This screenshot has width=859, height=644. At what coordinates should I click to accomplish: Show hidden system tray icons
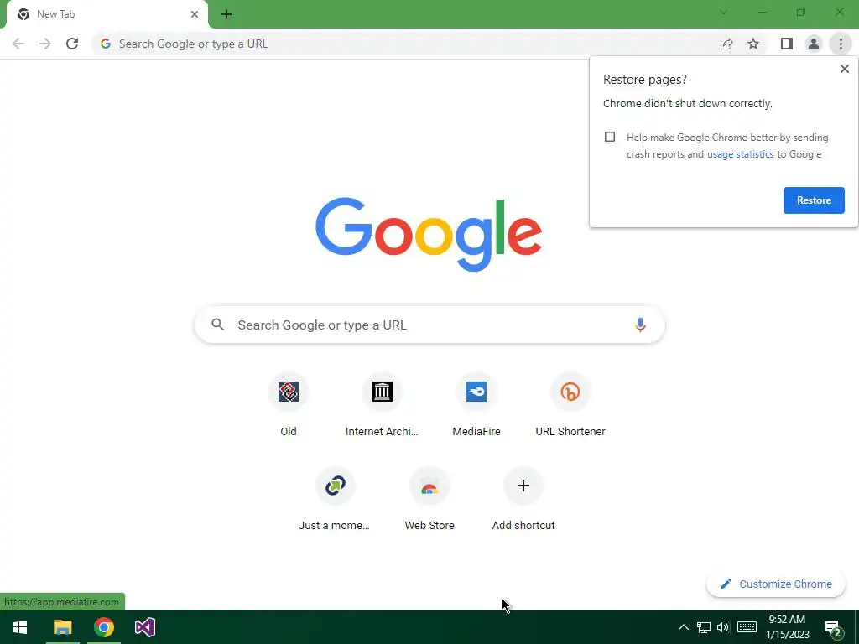click(x=683, y=627)
